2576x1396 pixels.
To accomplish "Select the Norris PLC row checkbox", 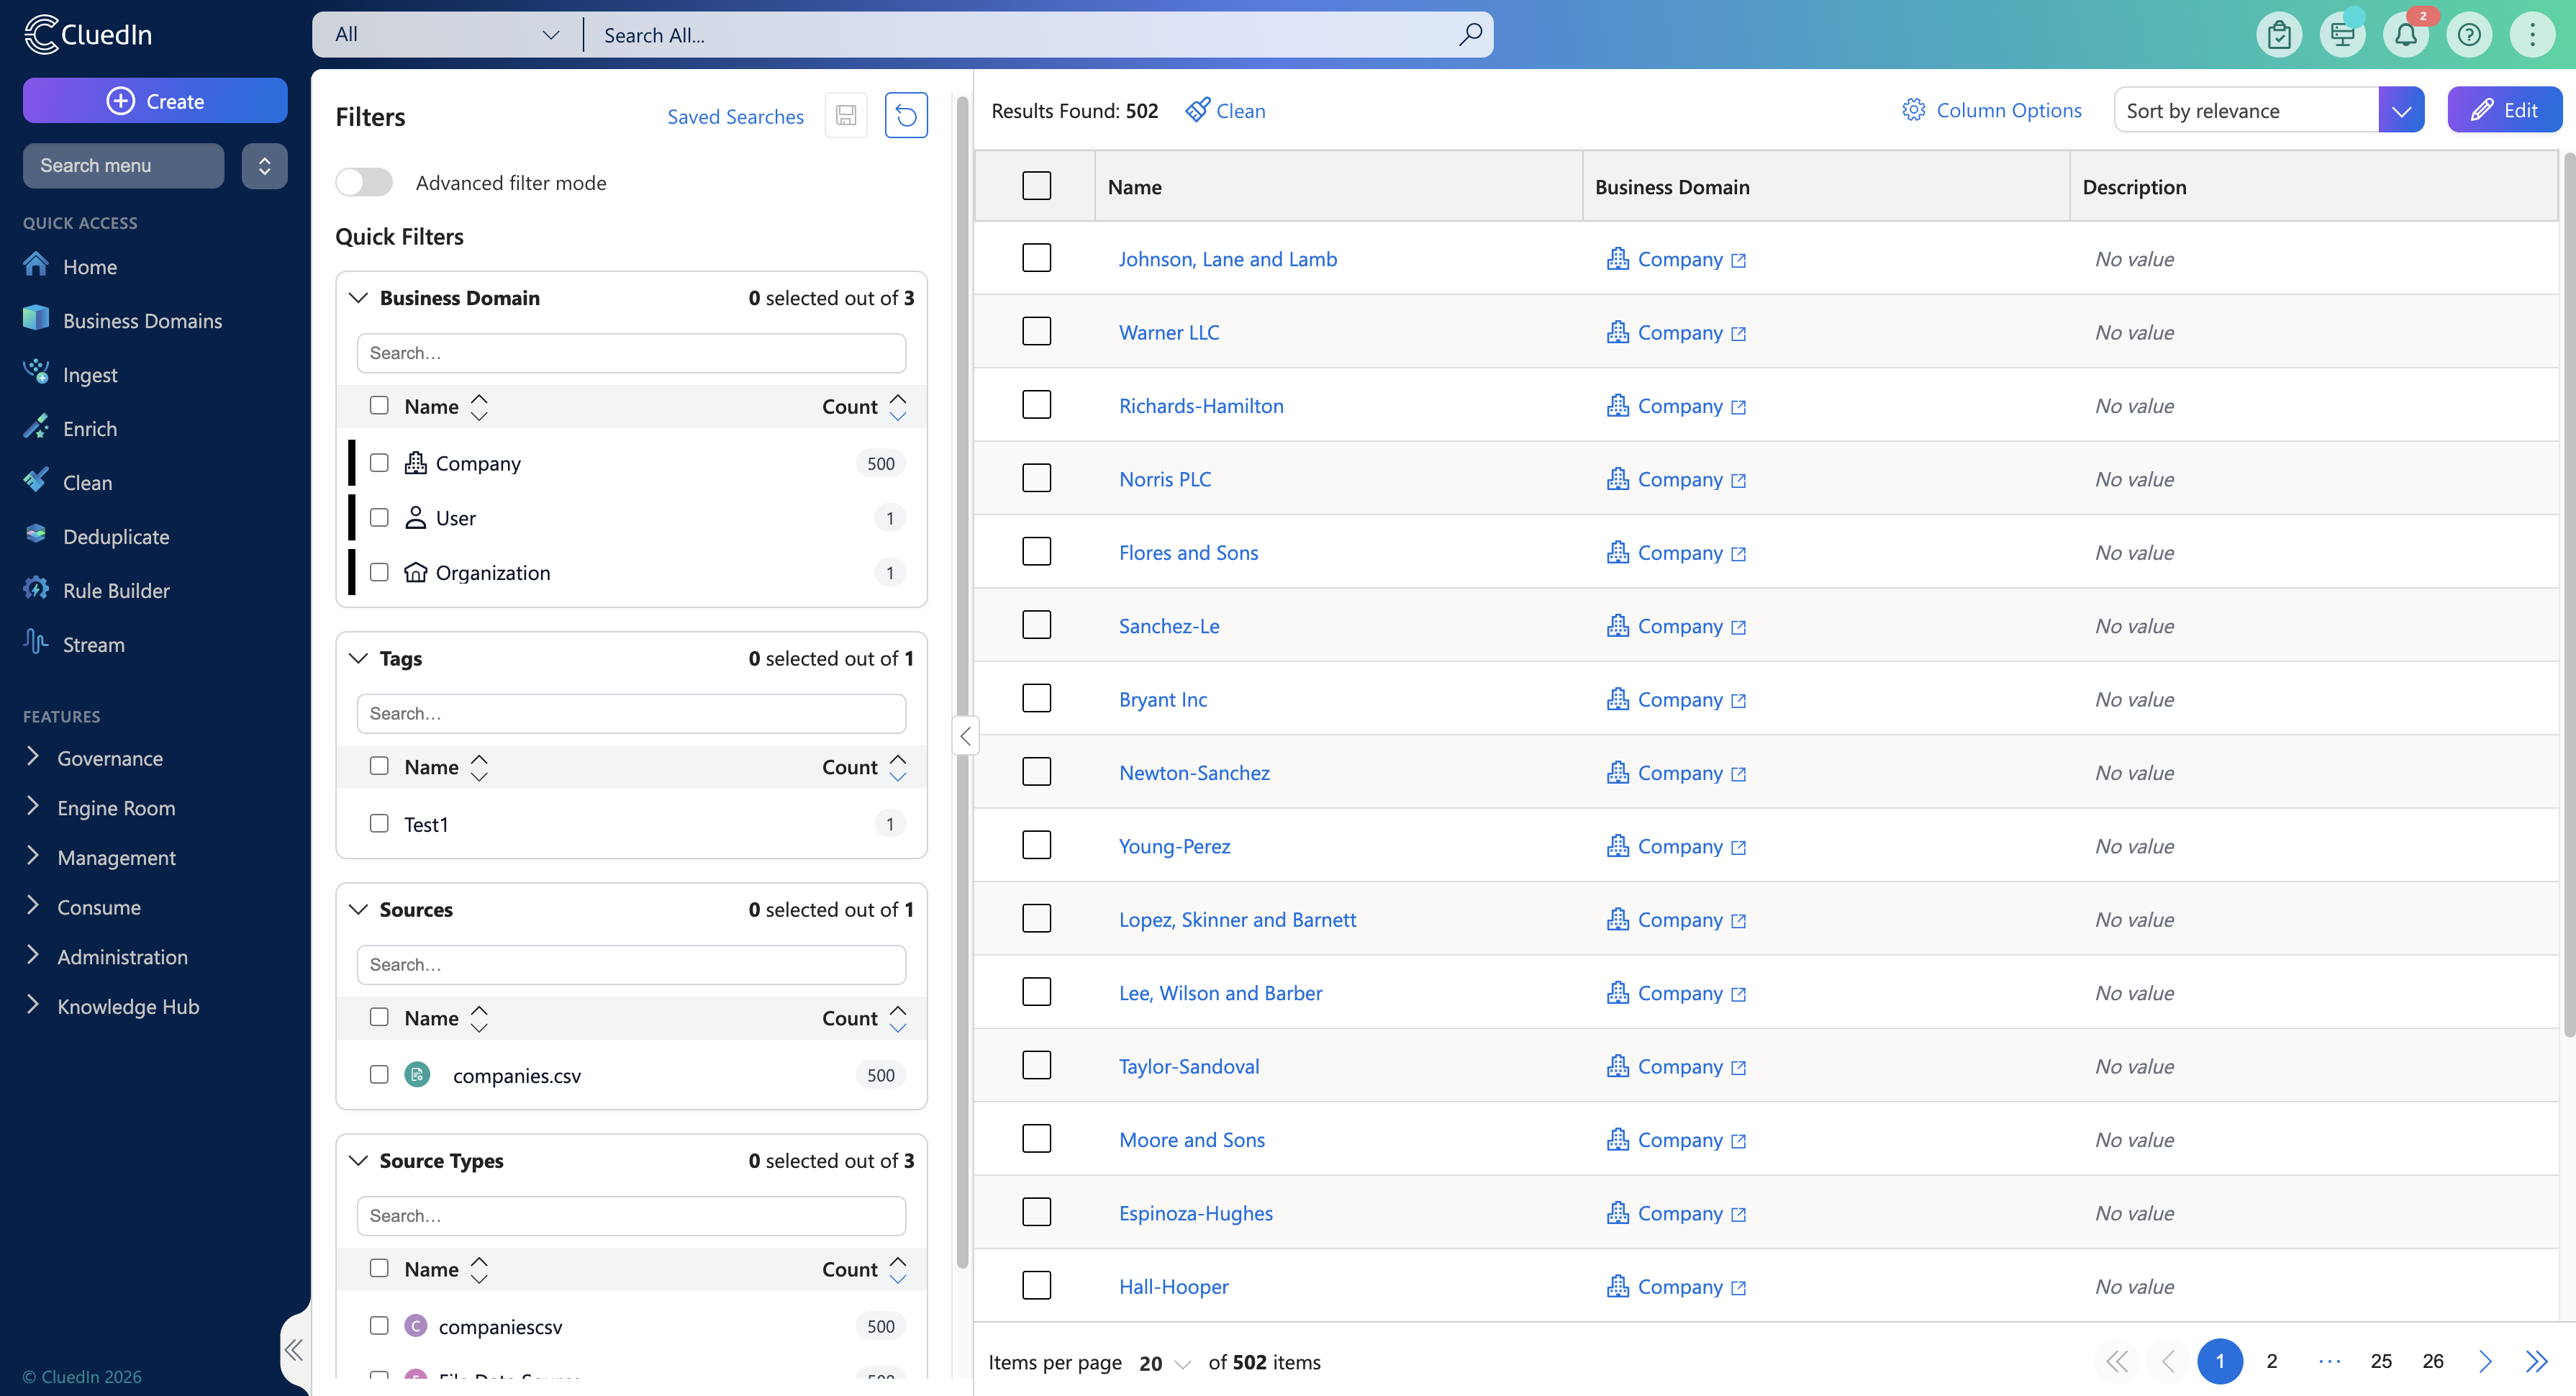I will tap(1036, 478).
